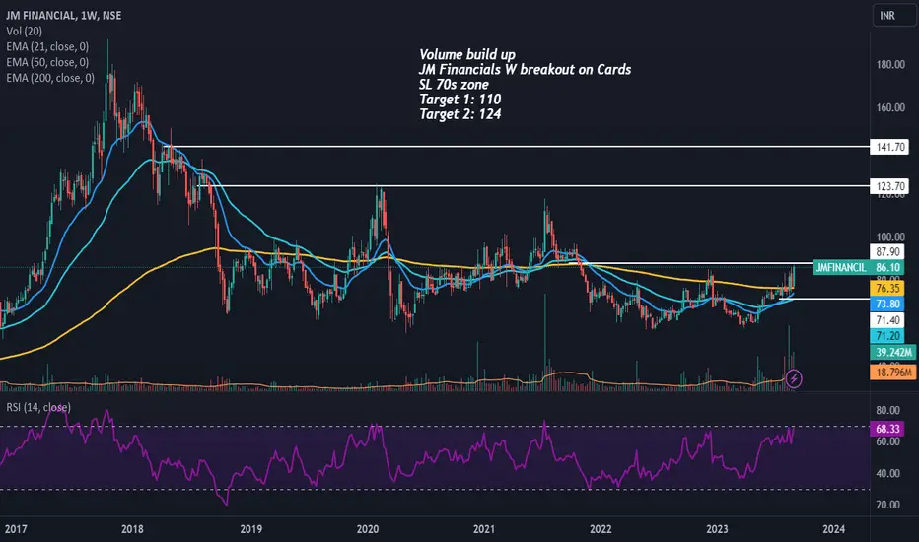
Task: Click the 40.00 RSI scale label
Action: click(887, 473)
